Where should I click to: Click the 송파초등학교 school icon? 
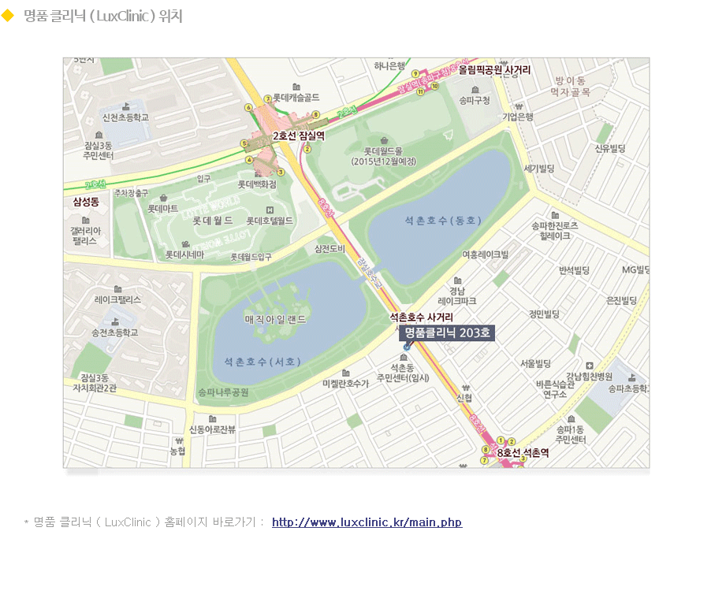[x=631, y=377]
